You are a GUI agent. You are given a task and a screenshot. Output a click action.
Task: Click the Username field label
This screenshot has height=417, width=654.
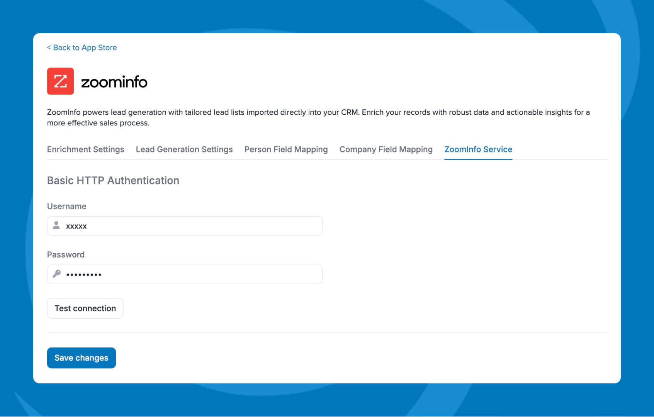[x=66, y=206]
